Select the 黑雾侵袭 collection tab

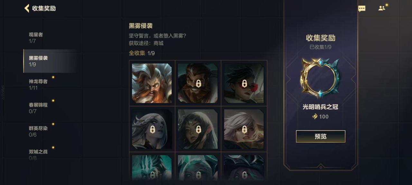(50, 61)
